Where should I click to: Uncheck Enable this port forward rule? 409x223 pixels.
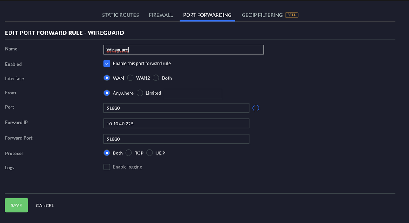(107, 64)
